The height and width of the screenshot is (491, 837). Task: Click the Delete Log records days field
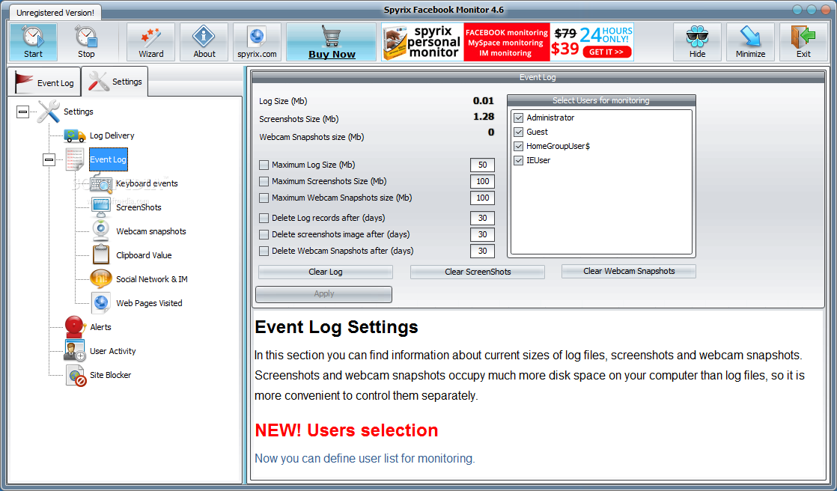tap(483, 218)
